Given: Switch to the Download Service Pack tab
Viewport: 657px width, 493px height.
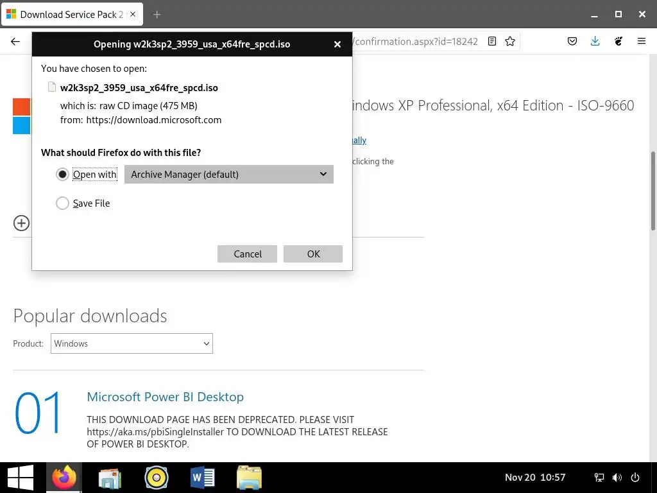Looking at the screenshot, I should tap(72, 15).
